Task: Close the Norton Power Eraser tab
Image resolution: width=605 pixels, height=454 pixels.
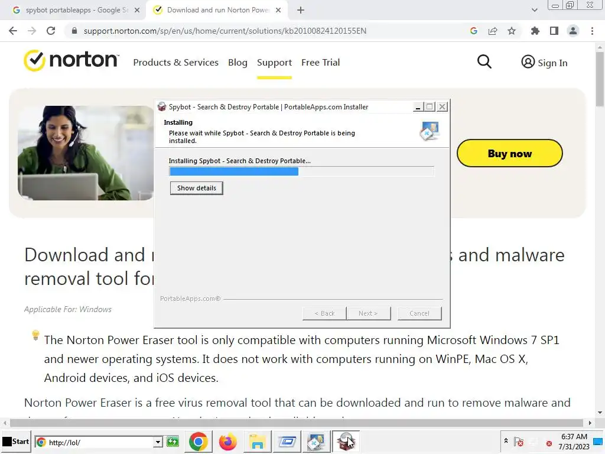Action: 278,10
